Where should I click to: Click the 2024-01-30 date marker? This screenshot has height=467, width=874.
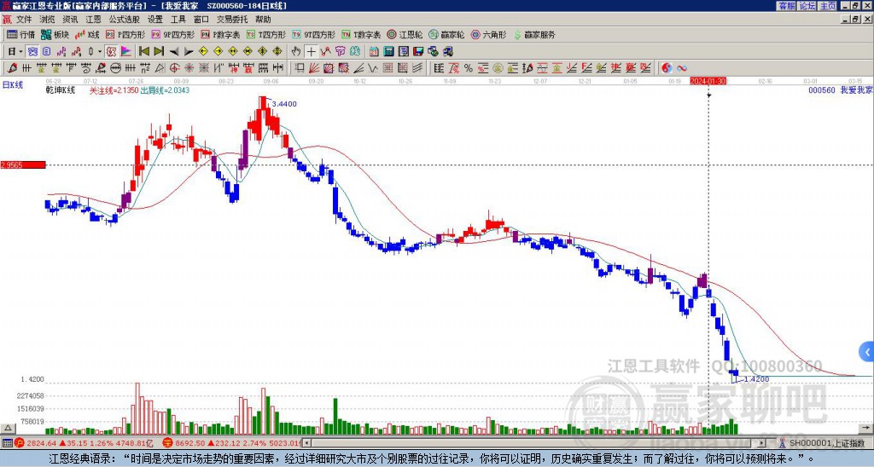(x=708, y=81)
